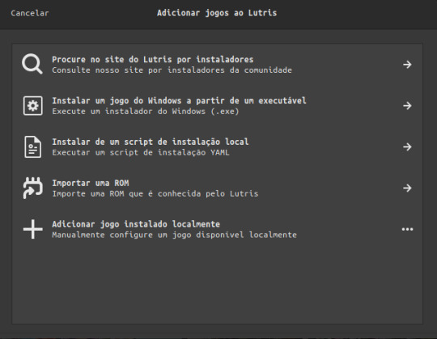This screenshot has width=437, height=339.
Task: Select Instalar um jogo do Windows a partir de um executável
Action: pos(179,100)
